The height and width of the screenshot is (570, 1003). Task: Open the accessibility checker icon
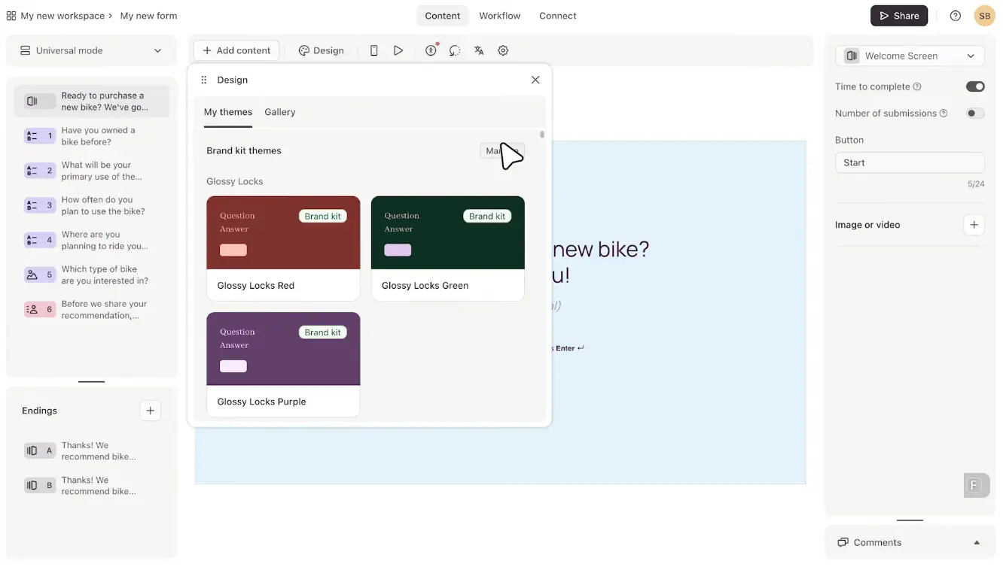(431, 50)
